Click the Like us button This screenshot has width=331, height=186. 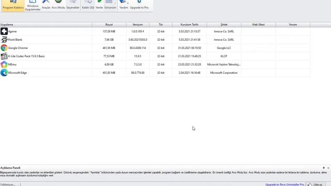click(x=315, y=184)
